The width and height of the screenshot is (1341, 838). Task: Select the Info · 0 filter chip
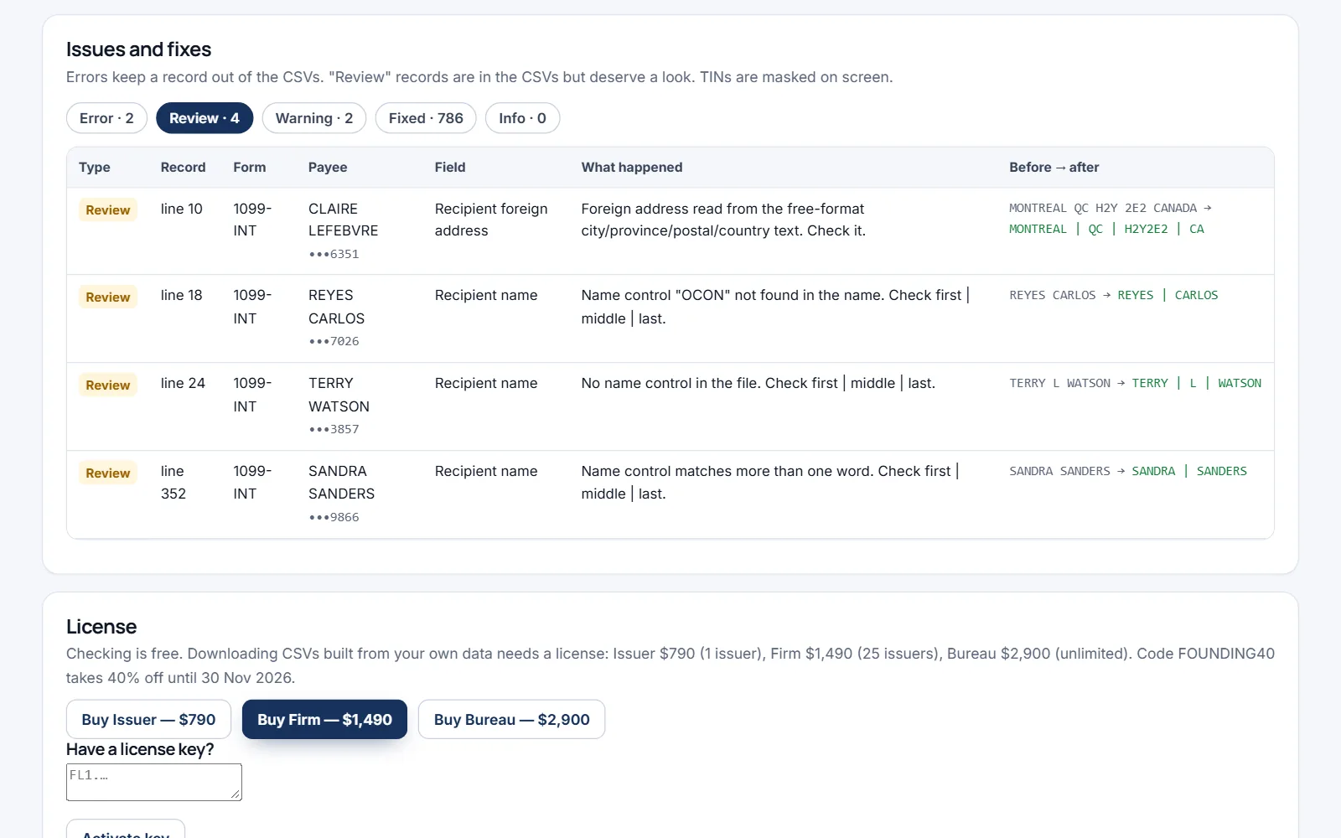(x=522, y=118)
